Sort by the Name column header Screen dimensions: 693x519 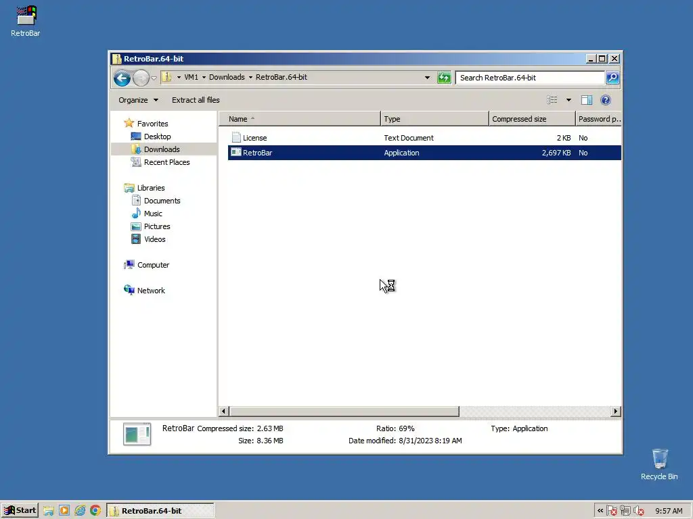click(299, 119)
